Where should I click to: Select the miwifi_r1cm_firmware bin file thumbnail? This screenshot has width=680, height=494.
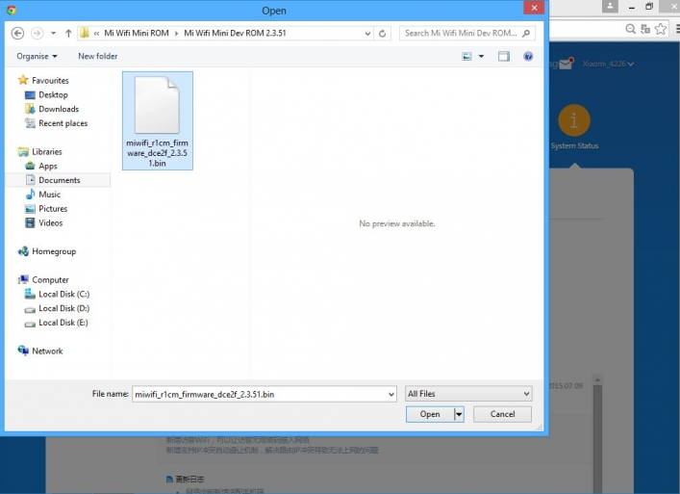(158, 120)
